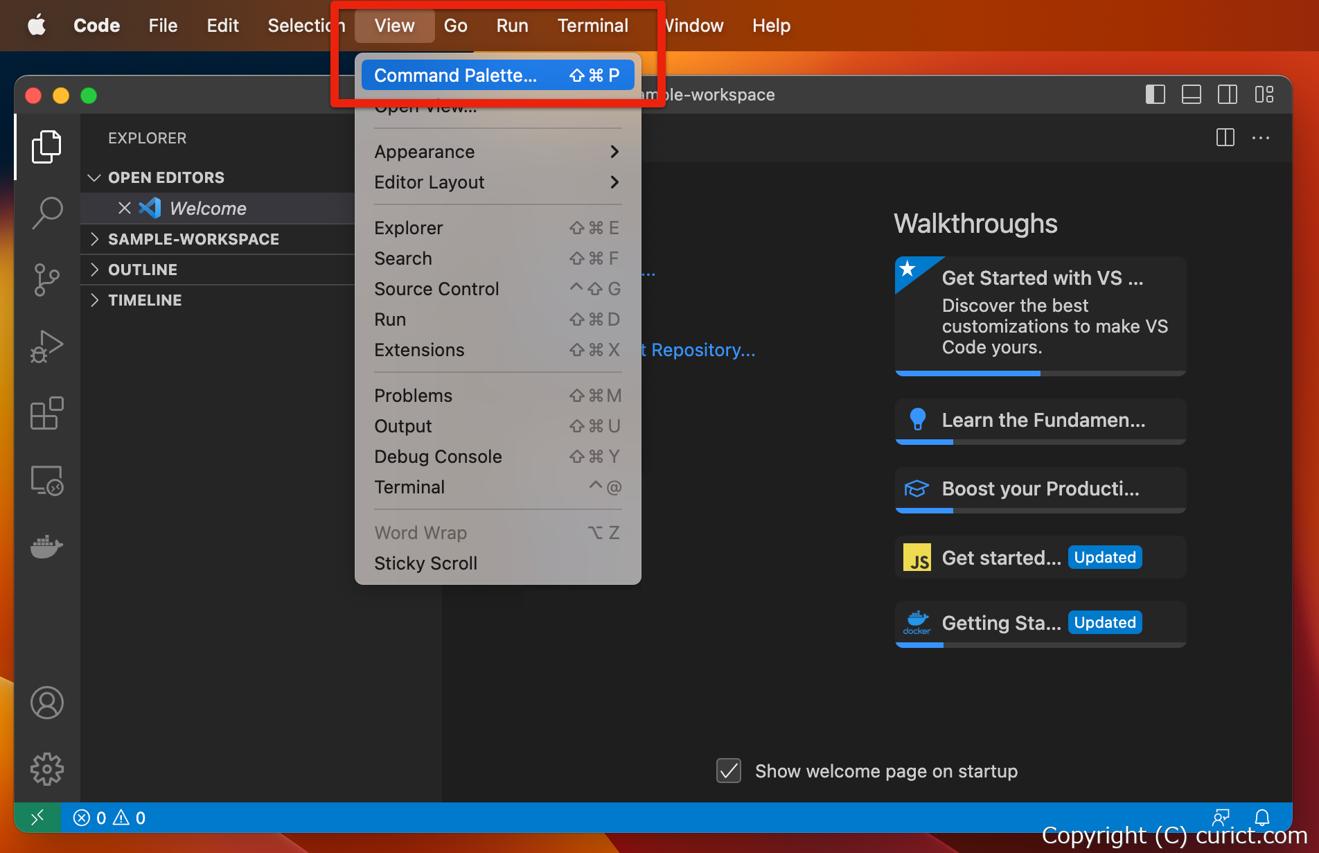
Task: Open the Go menu
Action: tap(455, 26)
